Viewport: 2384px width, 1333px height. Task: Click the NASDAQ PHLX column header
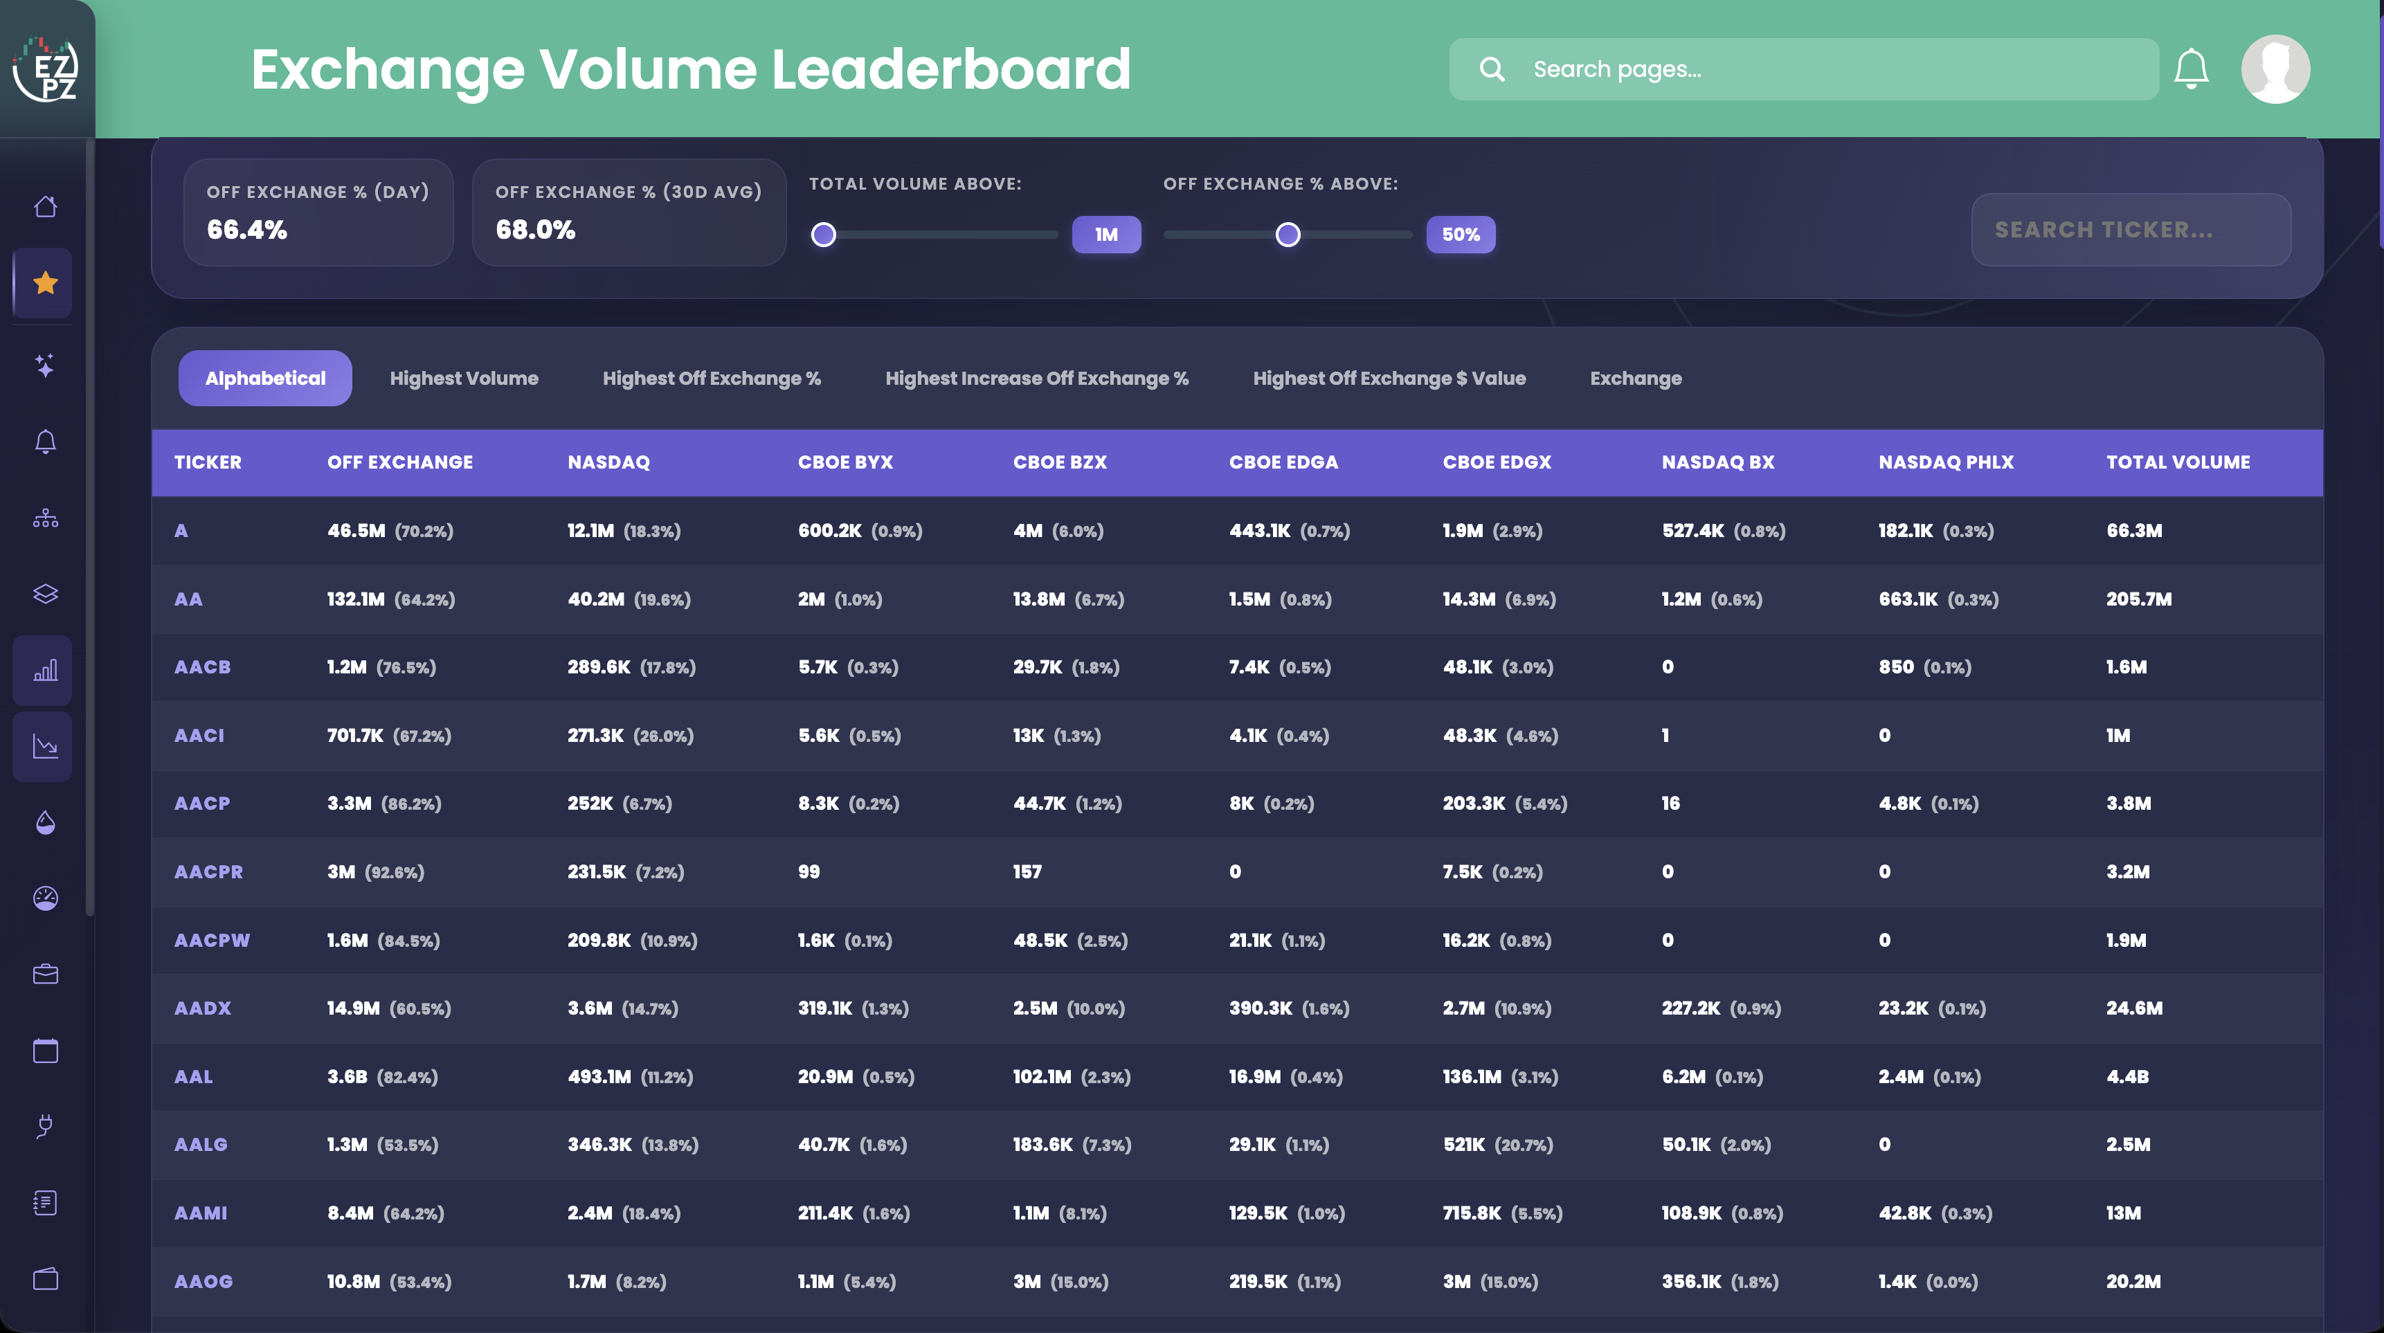coord(1947,462)
